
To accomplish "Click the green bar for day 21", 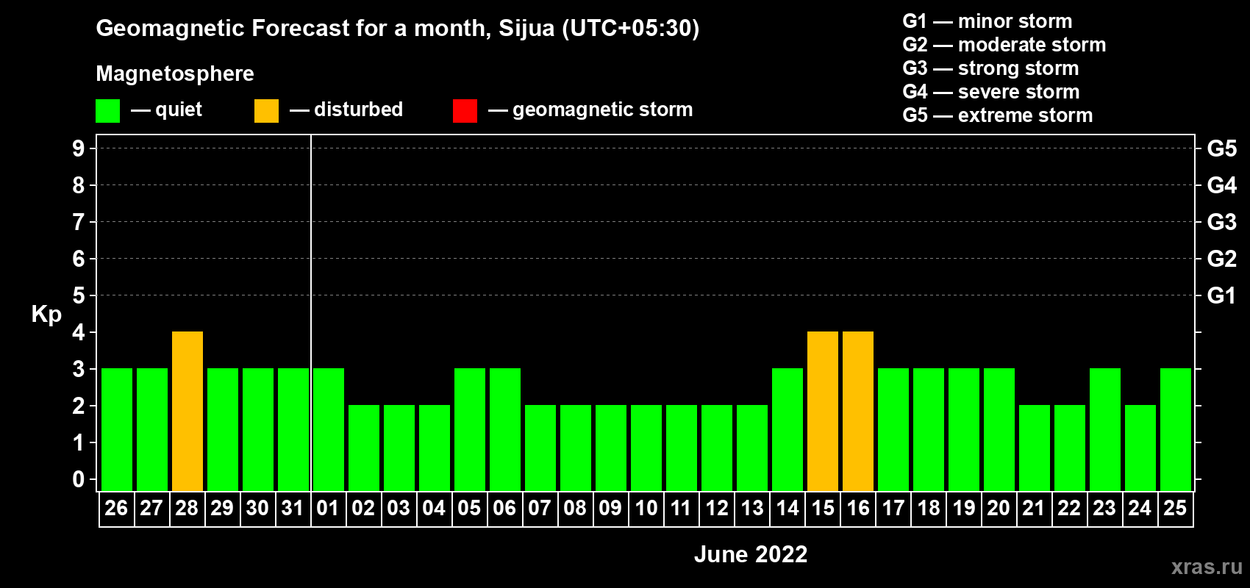I will pos(1035,448).
